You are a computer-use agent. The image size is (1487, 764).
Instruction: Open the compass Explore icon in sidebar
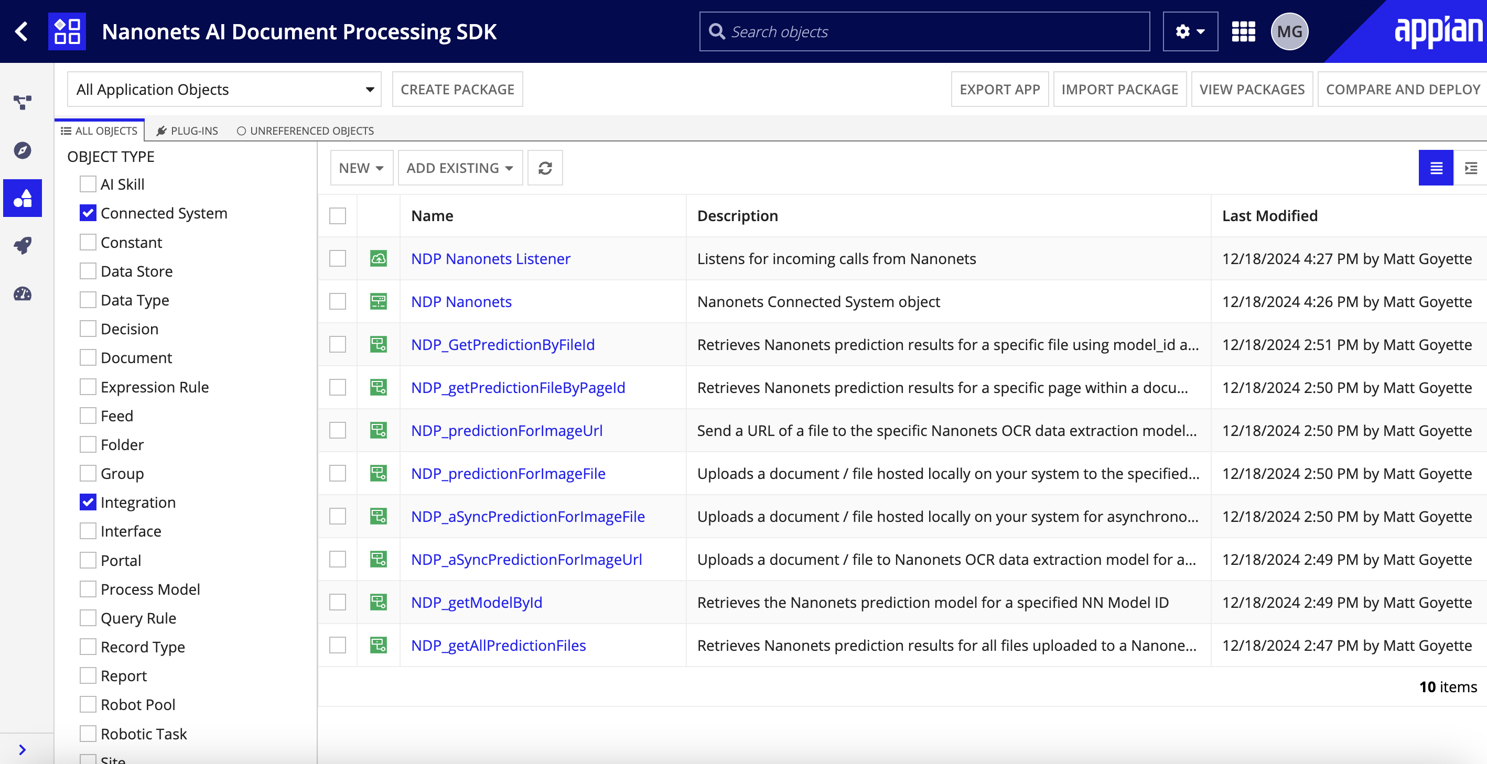(x=23, y=150)
